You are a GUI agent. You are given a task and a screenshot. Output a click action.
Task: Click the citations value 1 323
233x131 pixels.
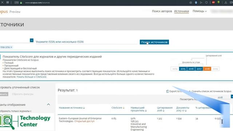[x=159, y=119]
